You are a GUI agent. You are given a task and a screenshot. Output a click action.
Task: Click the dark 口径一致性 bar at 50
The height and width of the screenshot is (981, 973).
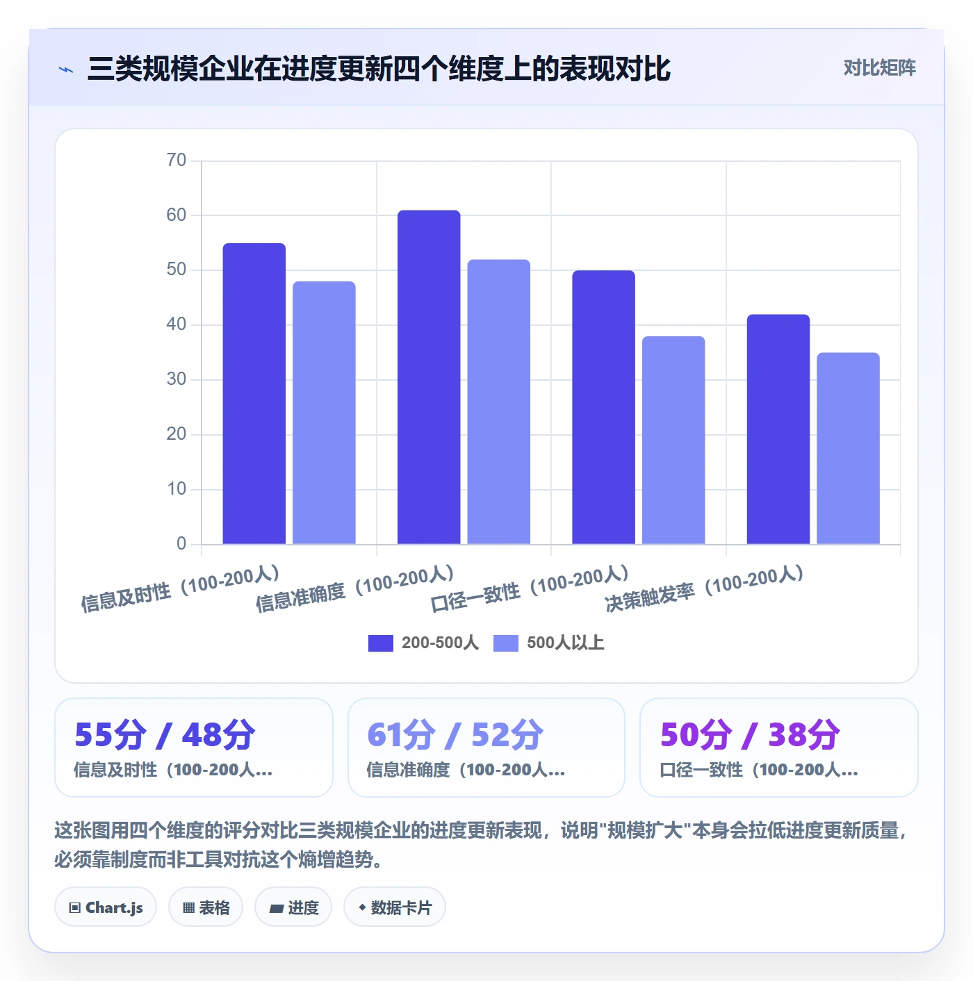point(604,407)
